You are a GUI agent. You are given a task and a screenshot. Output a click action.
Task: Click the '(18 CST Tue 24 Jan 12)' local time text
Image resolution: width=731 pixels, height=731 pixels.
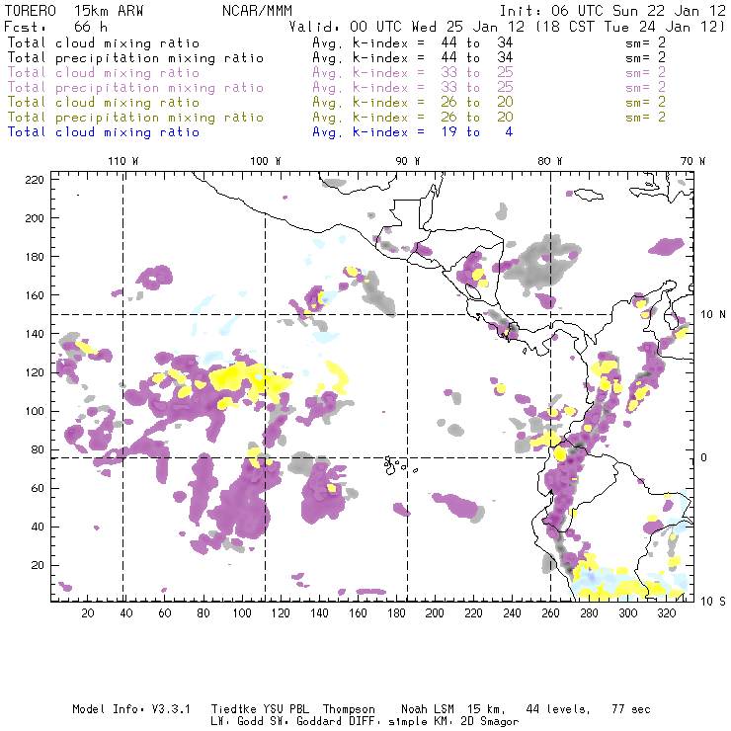[x=630, y=27]
